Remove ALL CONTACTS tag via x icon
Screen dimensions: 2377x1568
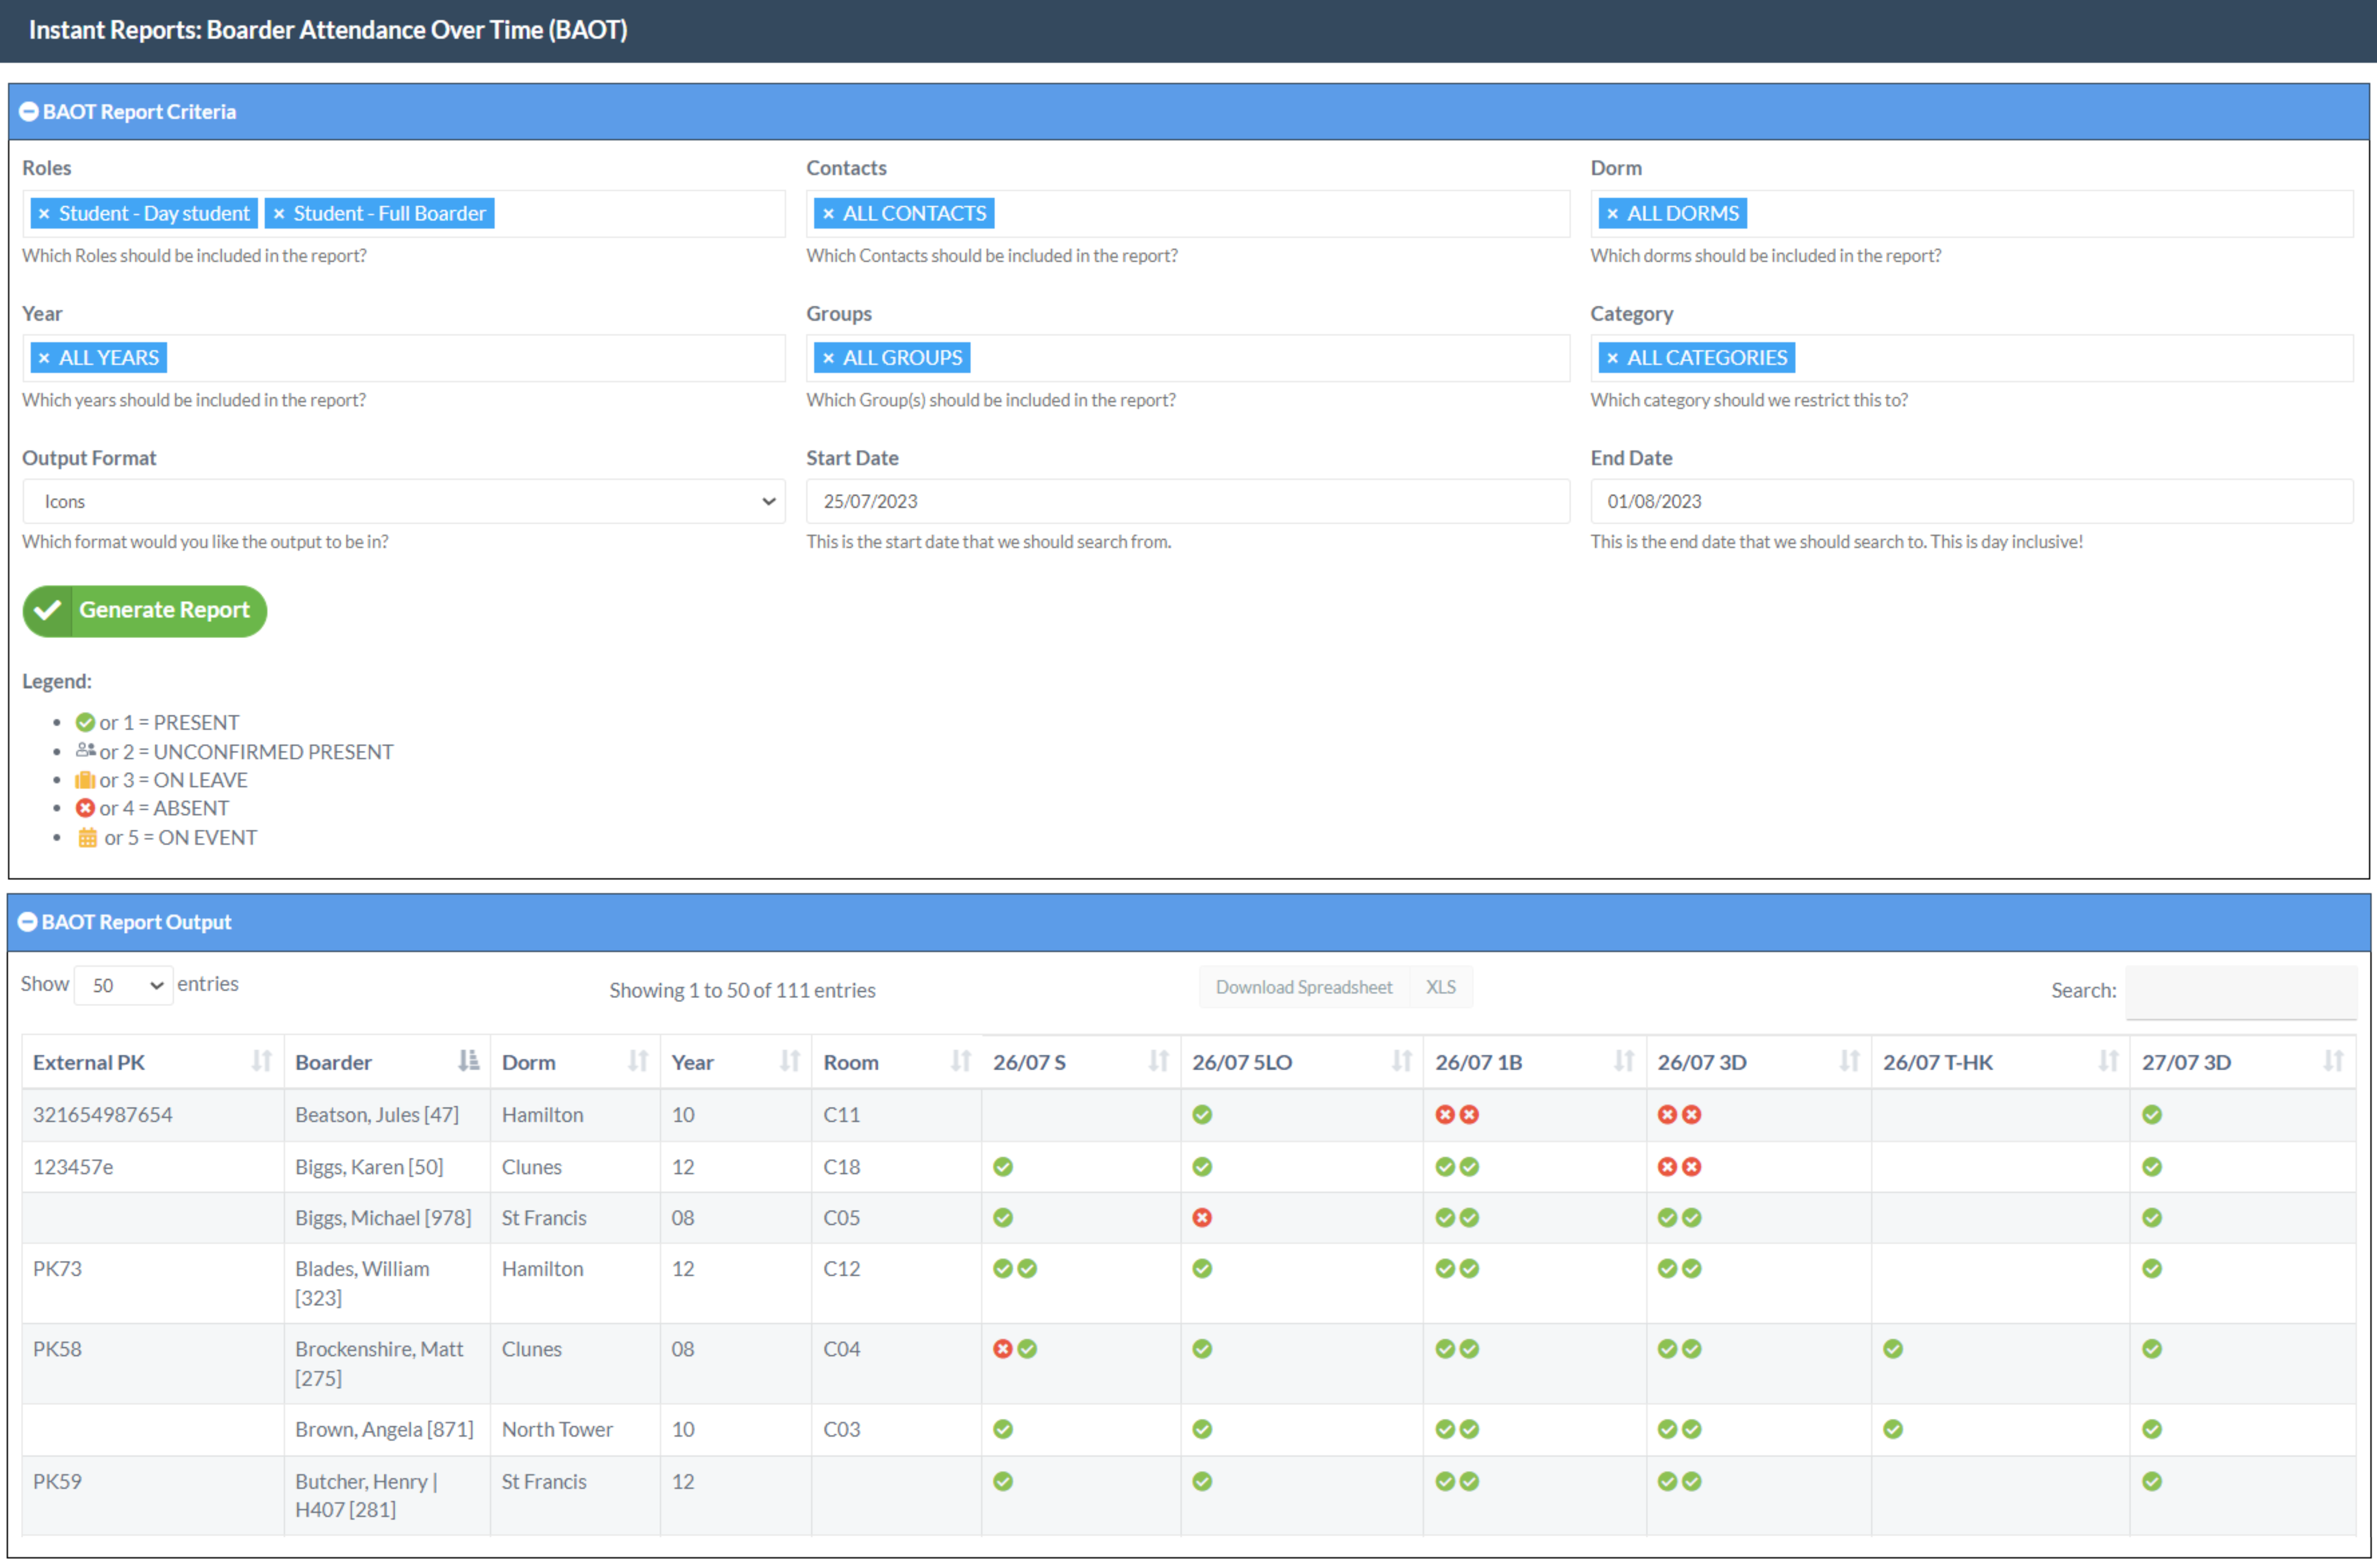[x=828, y=213]
